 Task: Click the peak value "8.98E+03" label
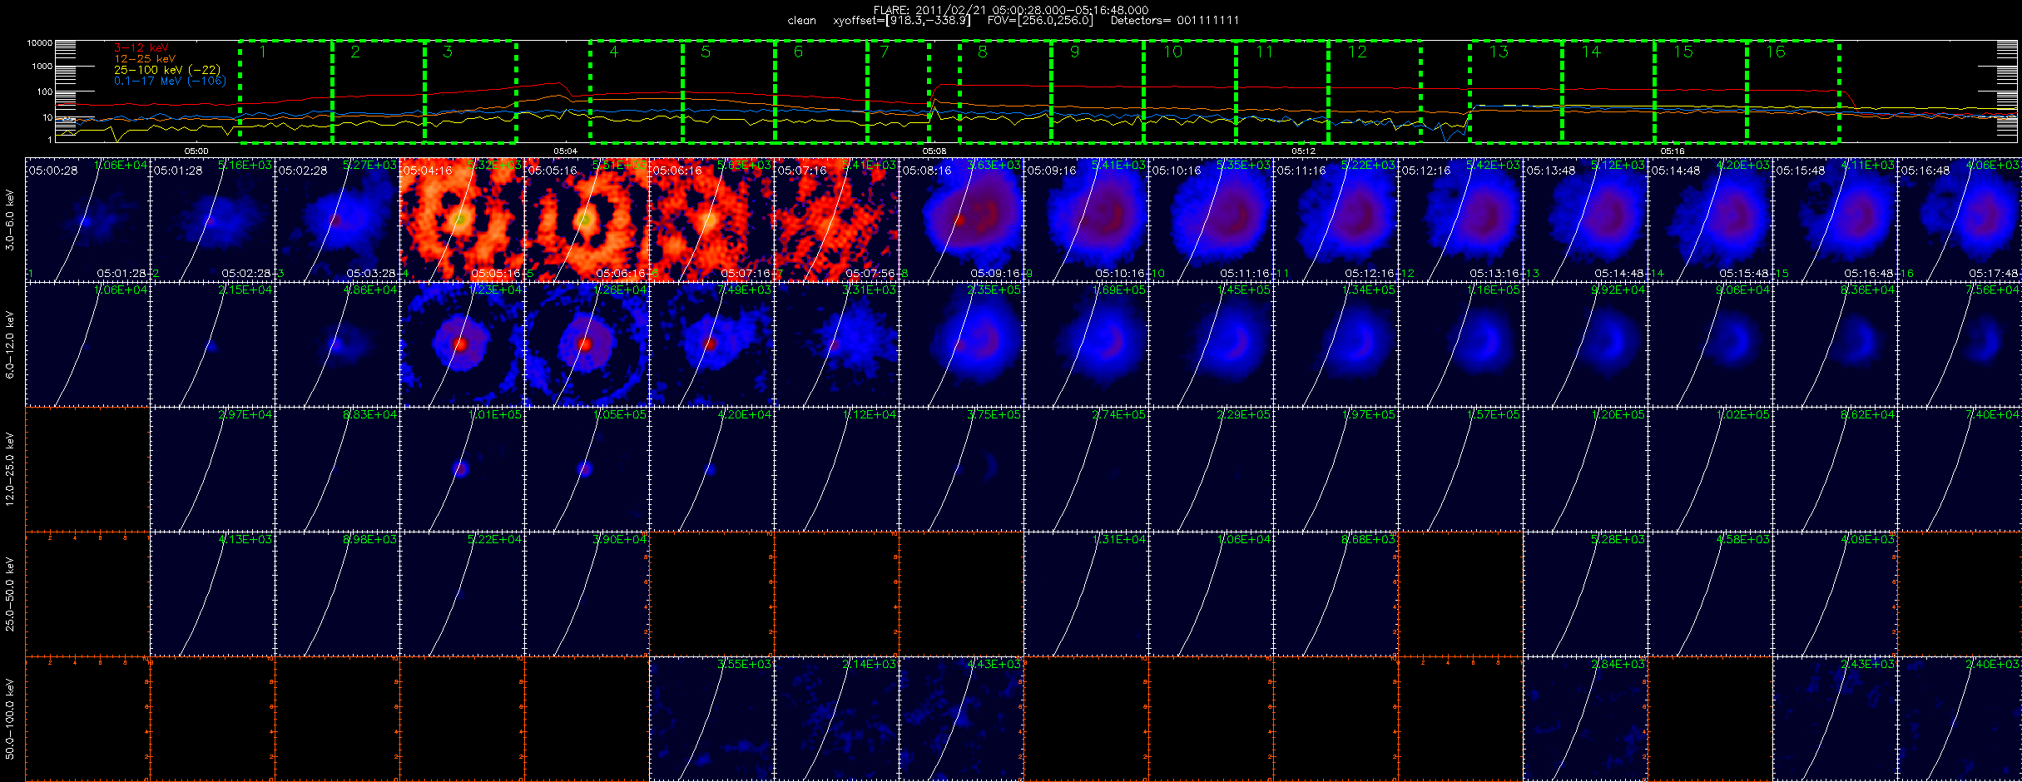(369, 539)
